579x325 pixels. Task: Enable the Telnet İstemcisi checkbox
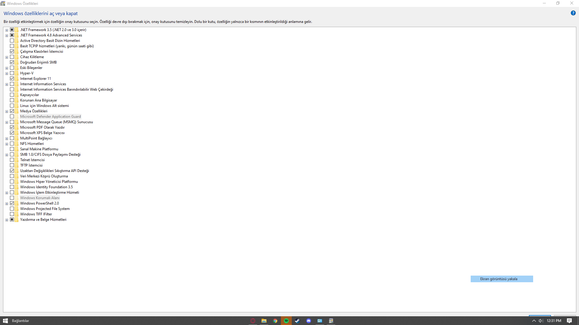pyautogui.click(x=12, y=160)
